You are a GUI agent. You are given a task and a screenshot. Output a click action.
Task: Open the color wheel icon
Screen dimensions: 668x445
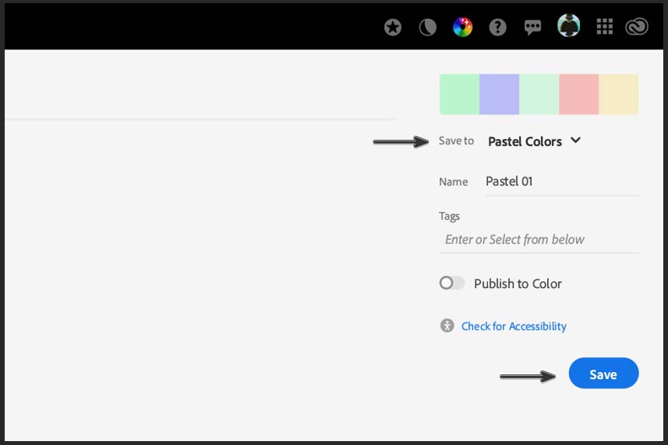pos(462,27)
